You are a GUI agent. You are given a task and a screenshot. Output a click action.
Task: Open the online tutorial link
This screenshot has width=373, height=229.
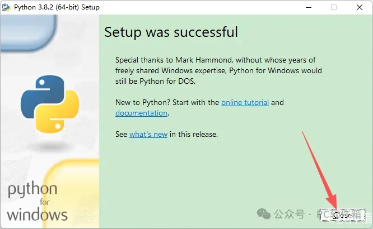point(245,103)
